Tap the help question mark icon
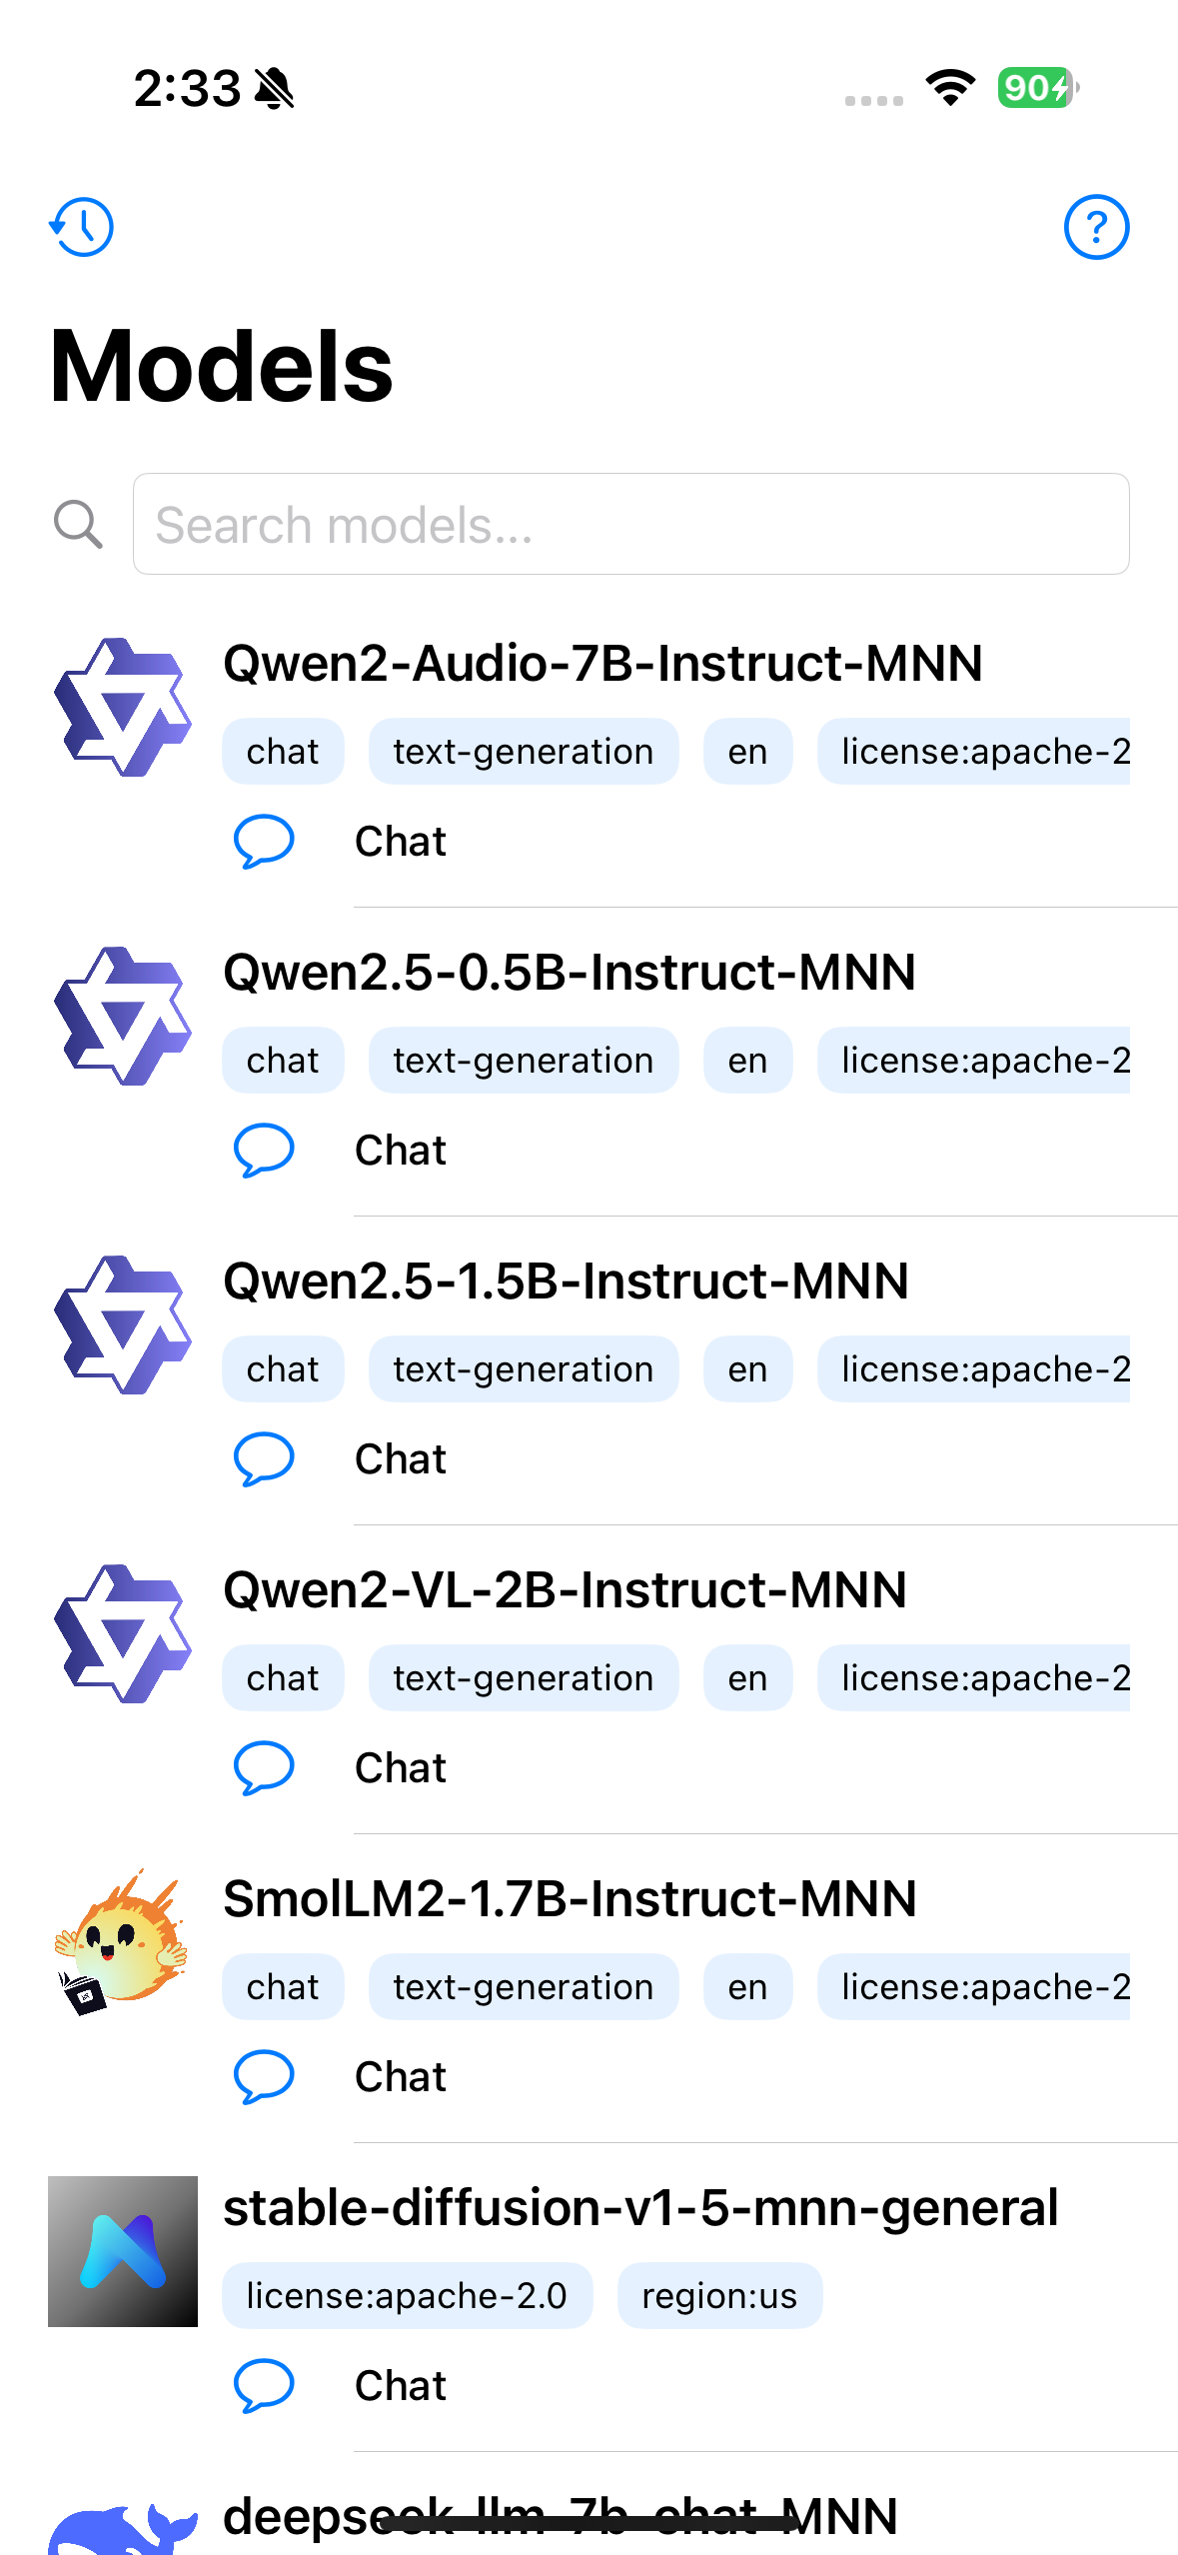Image resolution: width=1178 pixels, height=2555 pixels. (x=1096, y=227)
